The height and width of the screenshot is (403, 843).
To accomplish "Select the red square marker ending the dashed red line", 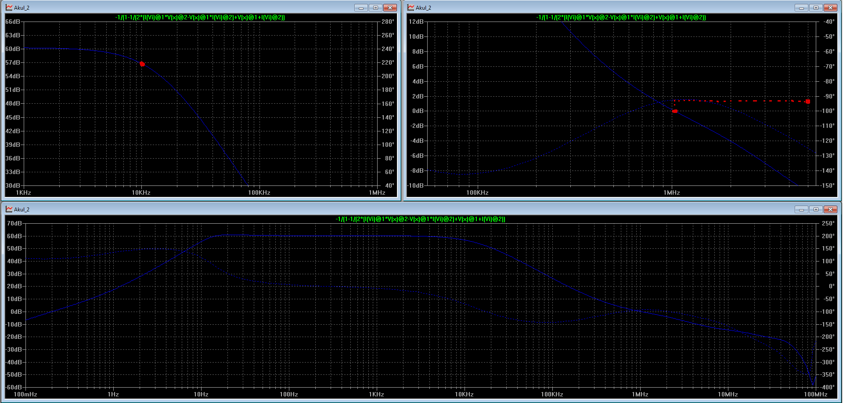I will [x=808, y=102].
